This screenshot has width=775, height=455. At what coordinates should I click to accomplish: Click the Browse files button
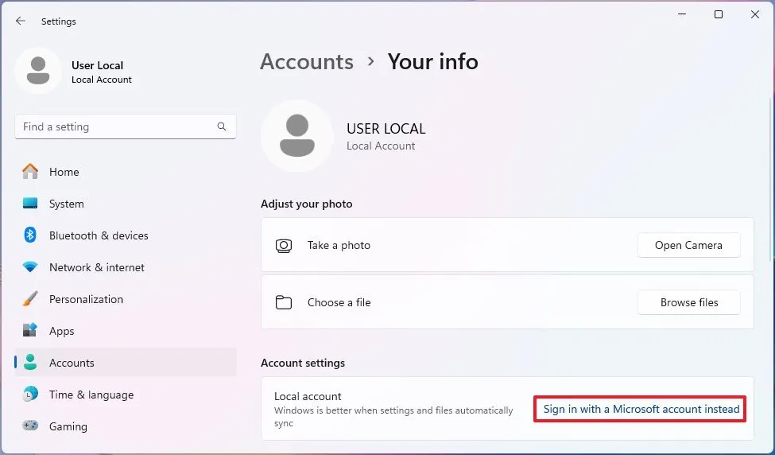pyautogui.click(x=688, y=302)
